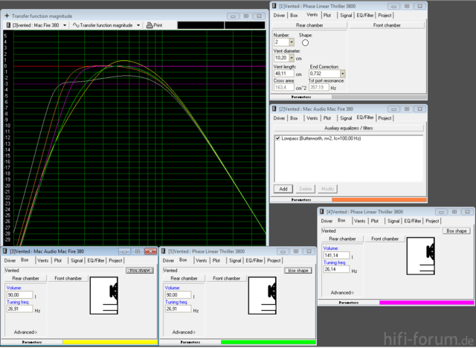This screenshot has height=348, width=476.
Task: Open the Transfer function magnitude plot type dropdown
Action: (138, 25)
